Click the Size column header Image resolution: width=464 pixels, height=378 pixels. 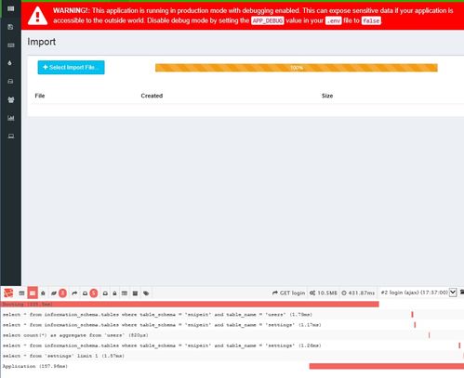[327, 96]
